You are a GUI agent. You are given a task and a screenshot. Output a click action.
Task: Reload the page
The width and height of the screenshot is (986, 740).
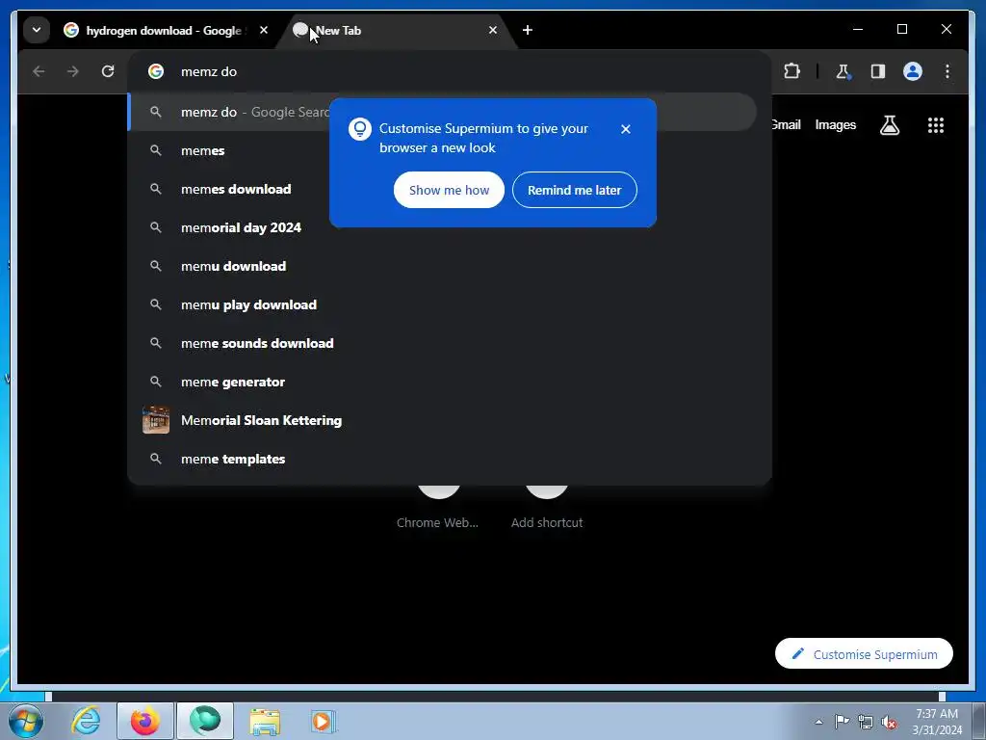108,71
